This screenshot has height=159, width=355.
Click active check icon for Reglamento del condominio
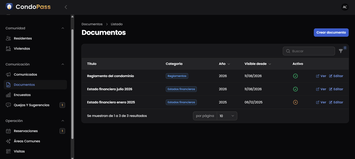pos(295,76)
